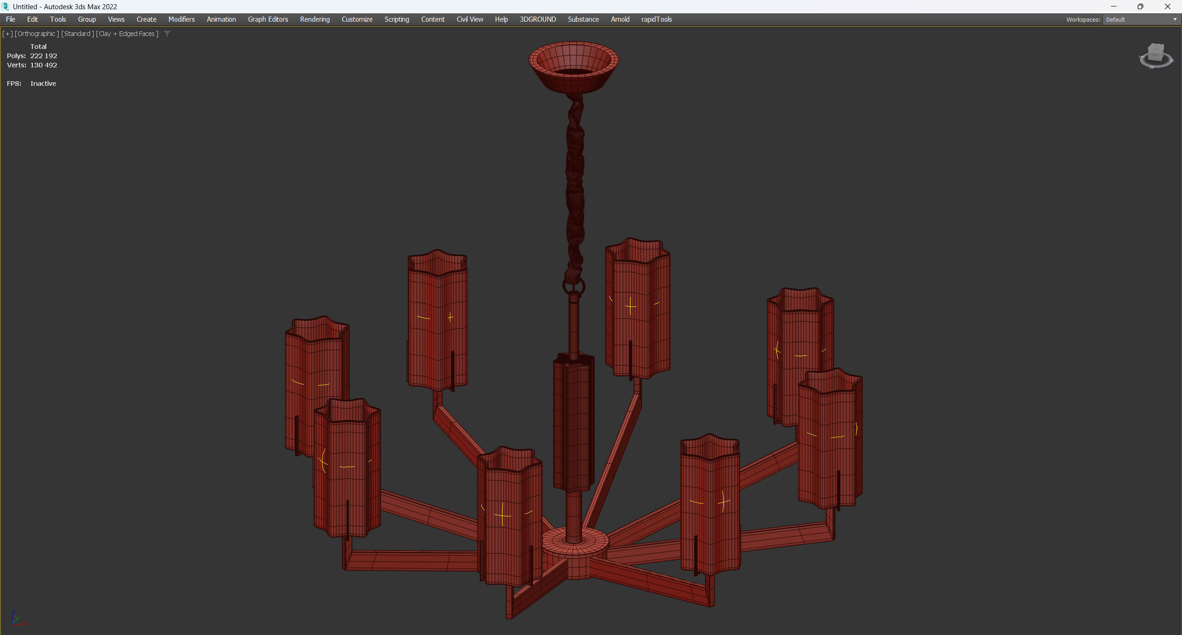
Task: Expand the Workspaces Default dropdown
Action: [x=1141, y=19]
